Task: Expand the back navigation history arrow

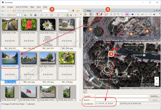Action: (x=5, y=11)
